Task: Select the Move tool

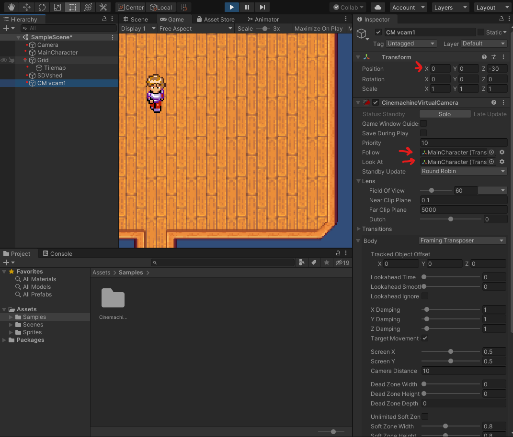Action: point(26,7)
